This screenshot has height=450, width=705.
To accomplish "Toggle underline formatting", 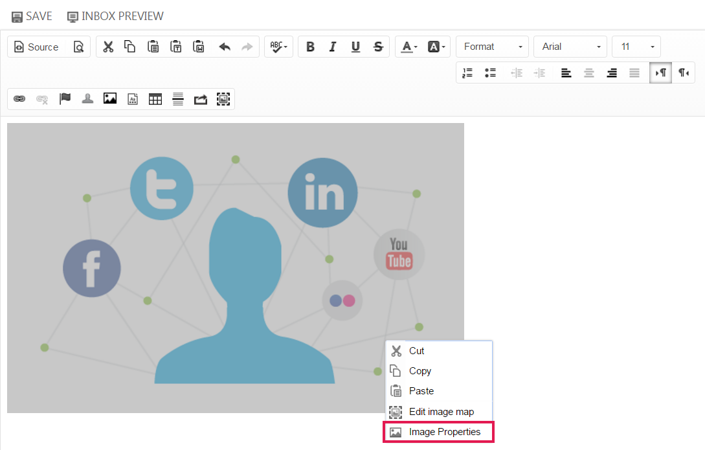I will (355, 47).
